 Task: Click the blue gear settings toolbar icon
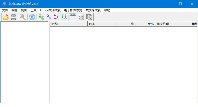(x=32, y=17)
